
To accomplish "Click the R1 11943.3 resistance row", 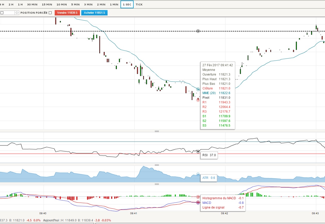I will 216,102.
